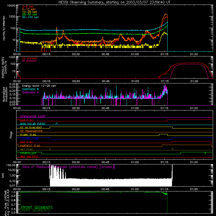The image size is (216, 216).
Task: Click the BAD PACKETS flag label
Action: tap(29, 157)
